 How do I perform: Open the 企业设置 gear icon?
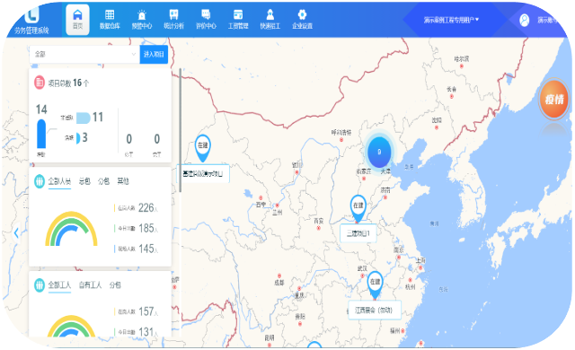(x=302, y=14)
